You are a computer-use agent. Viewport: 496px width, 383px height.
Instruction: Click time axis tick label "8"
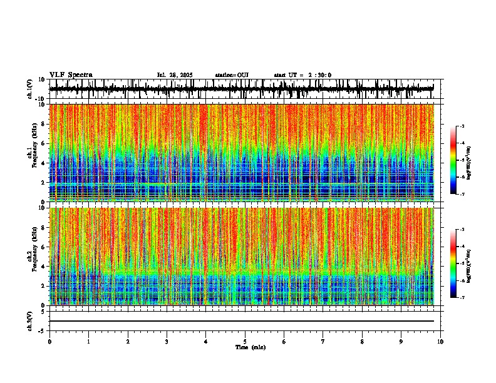tap(362, 342)
